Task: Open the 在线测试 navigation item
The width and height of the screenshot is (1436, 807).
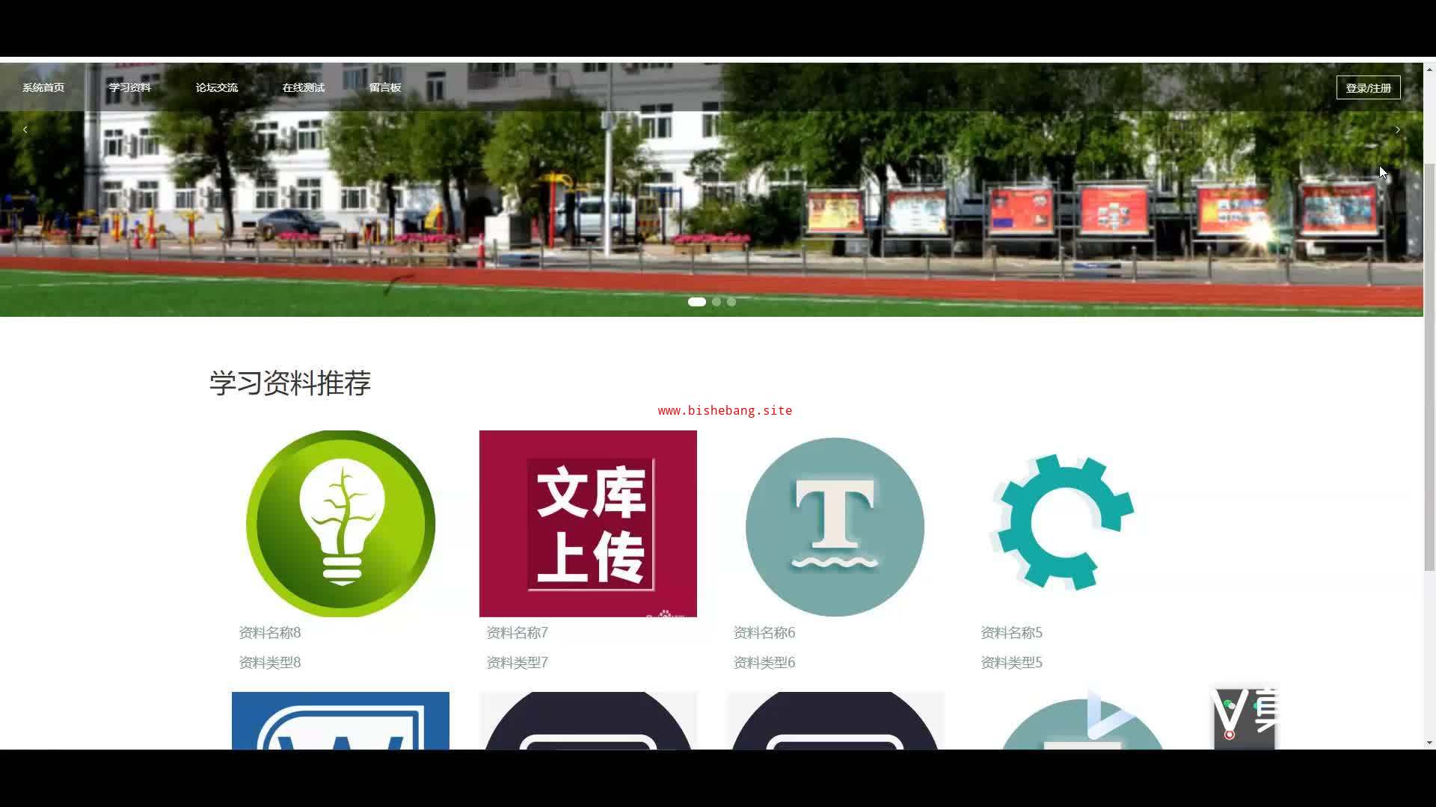Action: click(303, 87)
